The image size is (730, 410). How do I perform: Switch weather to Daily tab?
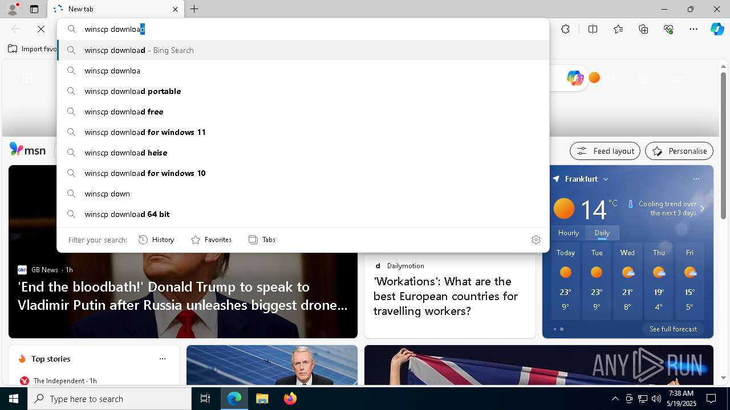tap(602, 232)
